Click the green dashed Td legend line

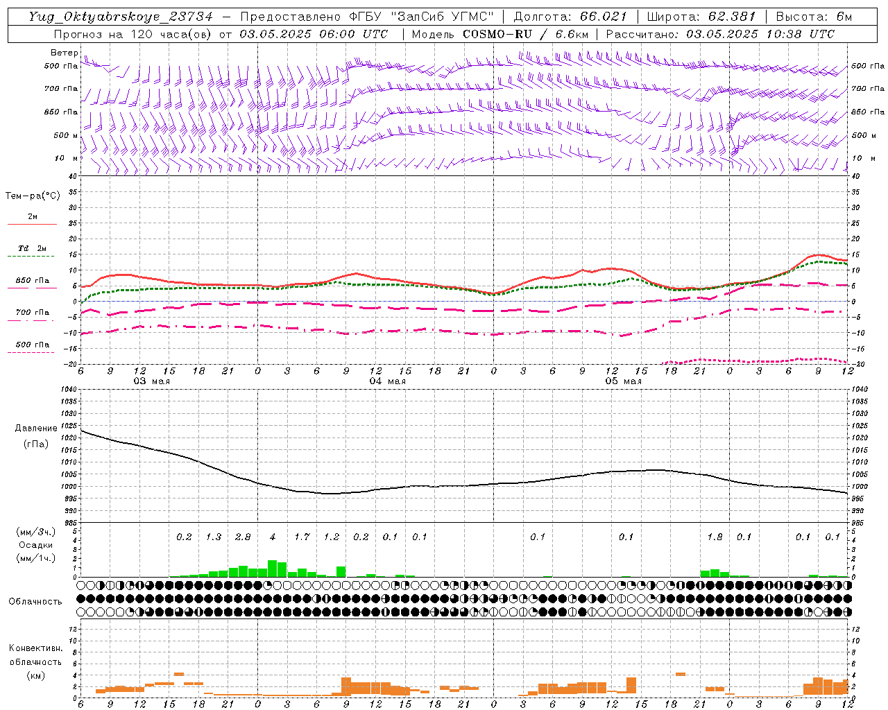(32, 257)
